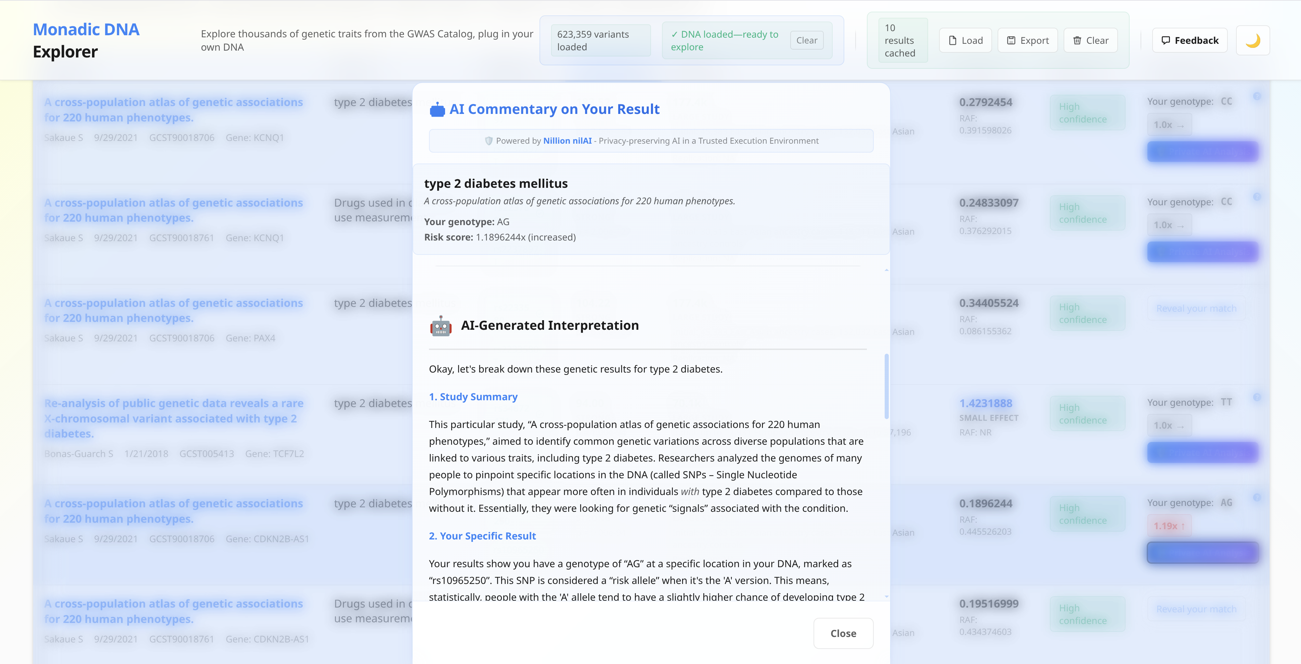Click the Feedback speech bubble icon

coord(1166,40)
